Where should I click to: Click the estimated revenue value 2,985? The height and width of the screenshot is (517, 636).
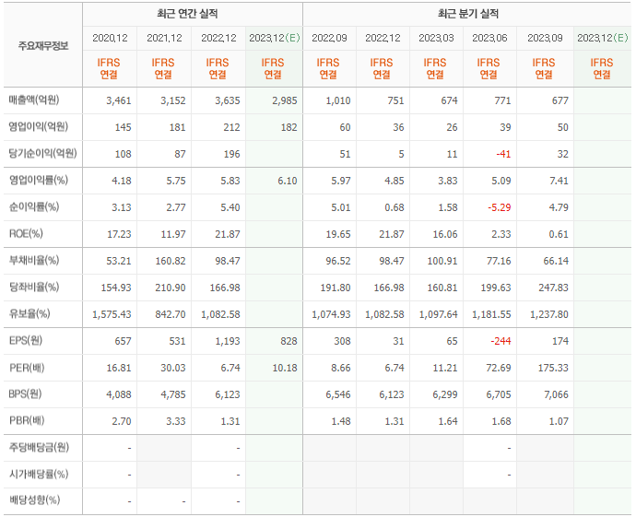[285, 100]
